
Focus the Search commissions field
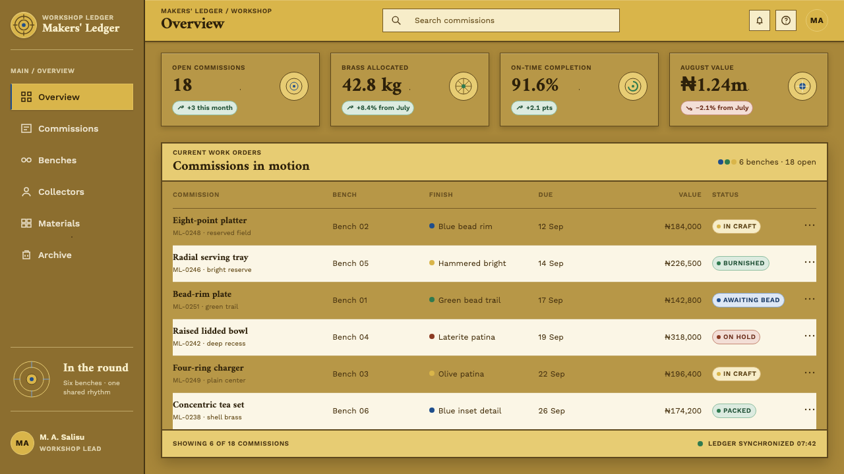point(501,20)
